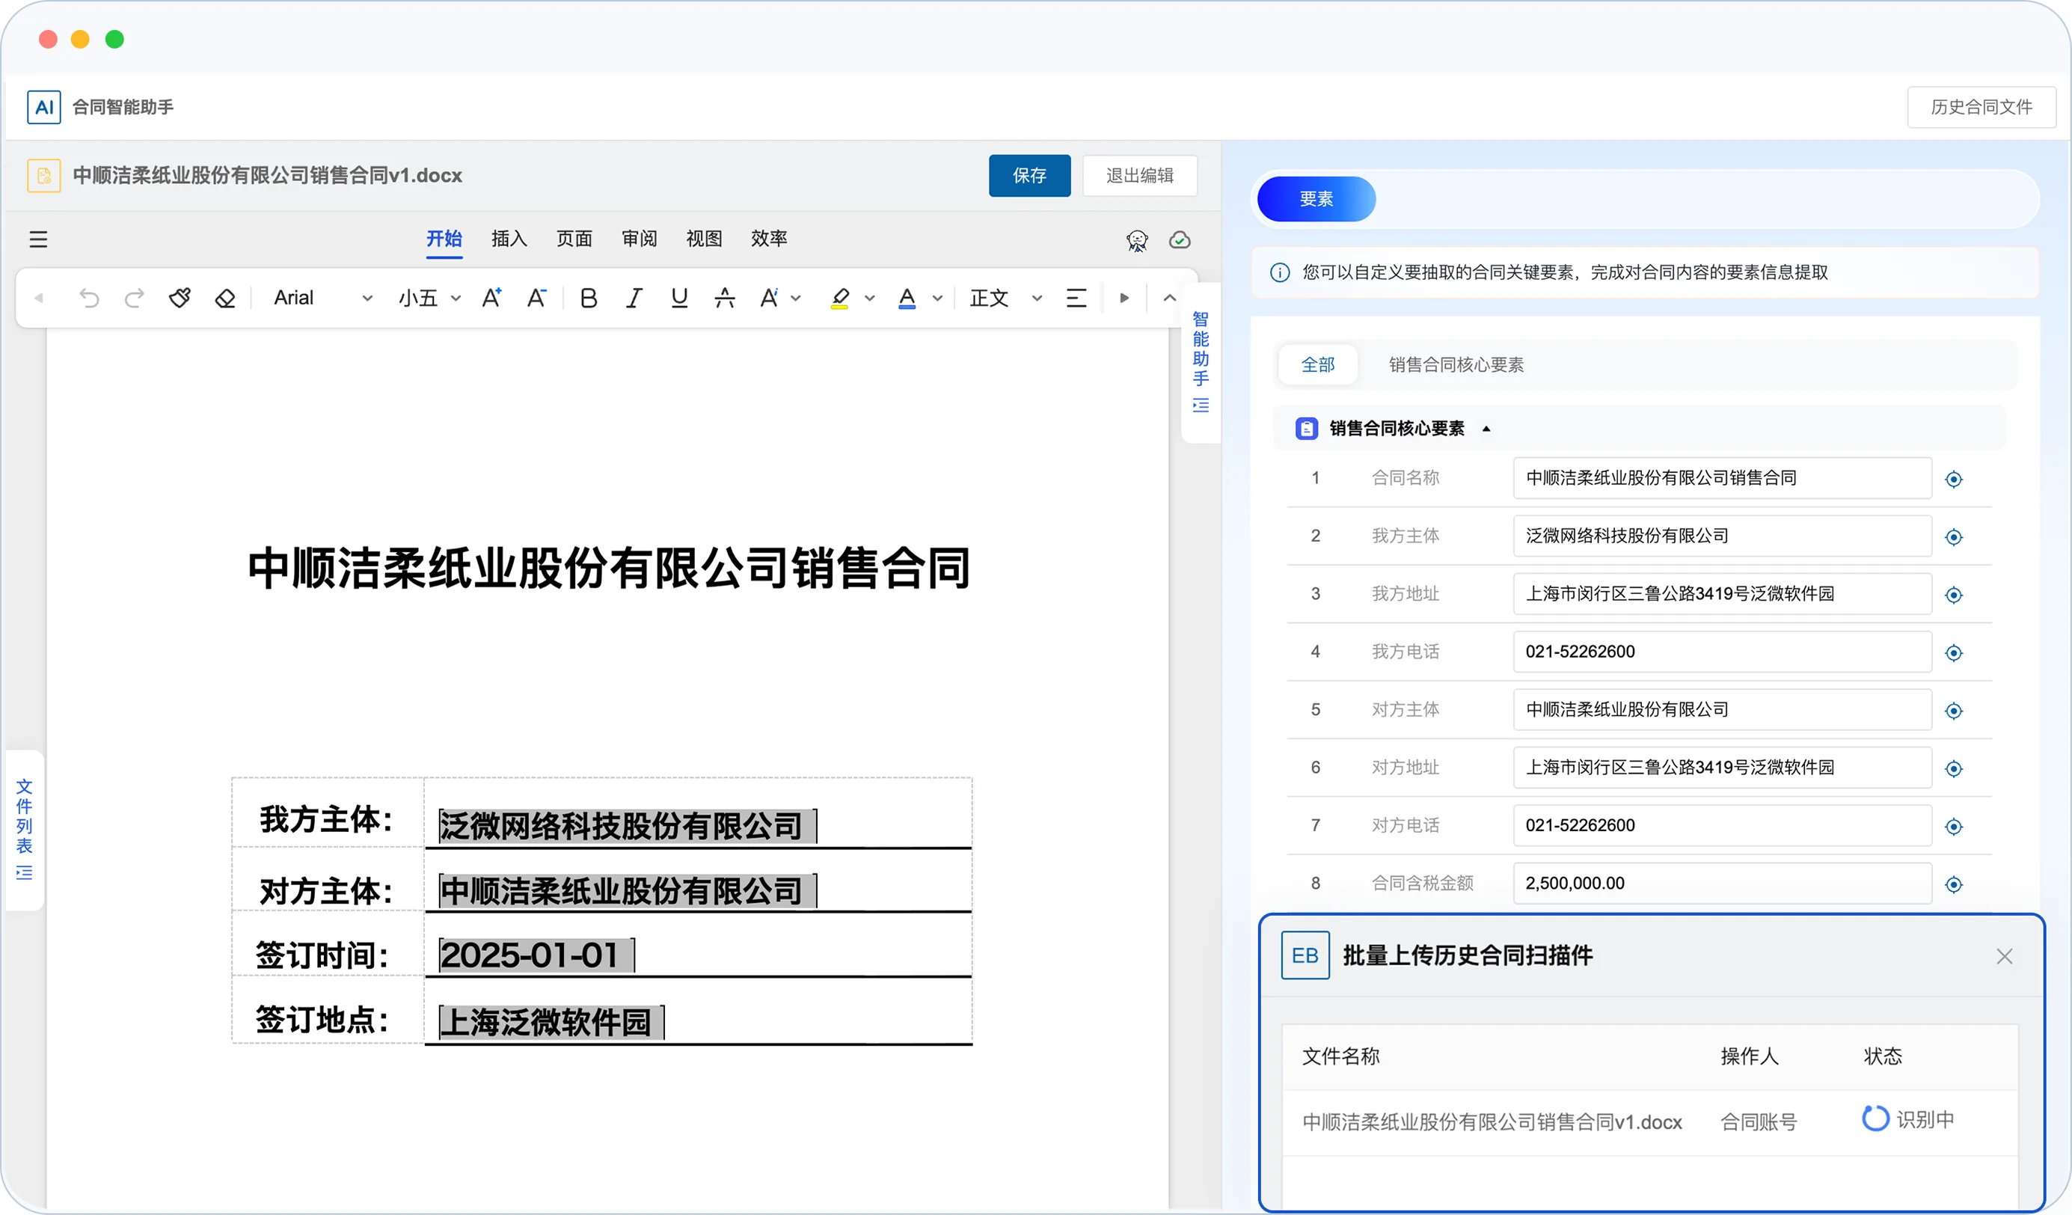Switch to the 插入 tab

click(509, 239)
